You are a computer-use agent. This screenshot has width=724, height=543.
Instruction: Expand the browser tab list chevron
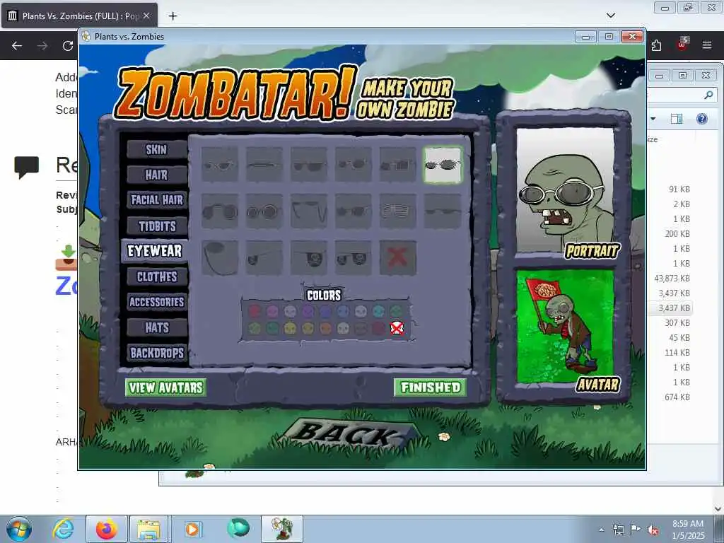pos(611,16)
